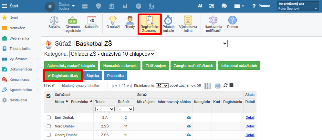The width and height of the screenshot is (322, 140).
Task: Open Komunikácia in the left sidebar
Action: [19, 79]
